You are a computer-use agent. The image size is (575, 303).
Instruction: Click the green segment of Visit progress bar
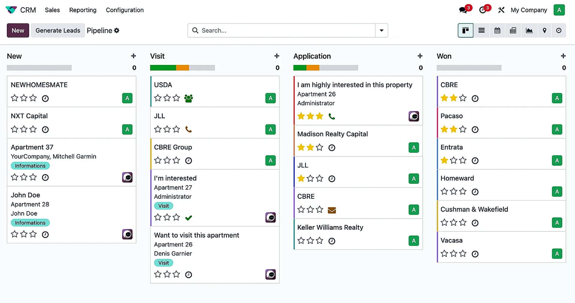(x=163, y=68)
